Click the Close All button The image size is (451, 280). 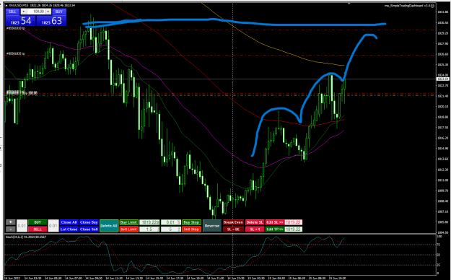coord(69,222)
